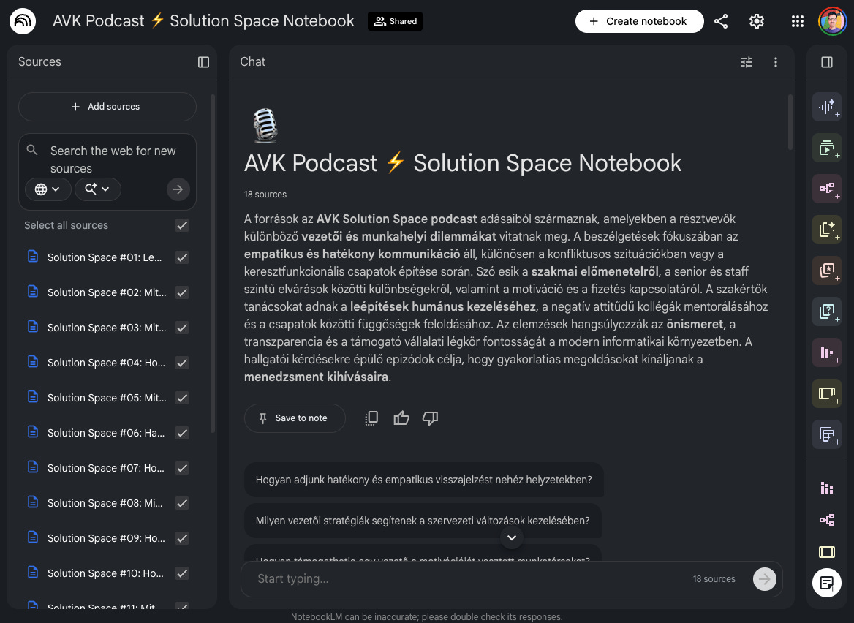Create a Data Table from the table tile
This screenshot has width=854, height=623.
[x=827, y=434]
